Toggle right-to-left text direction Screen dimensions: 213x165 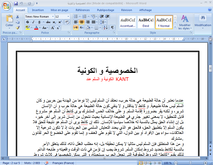[81, 28]
